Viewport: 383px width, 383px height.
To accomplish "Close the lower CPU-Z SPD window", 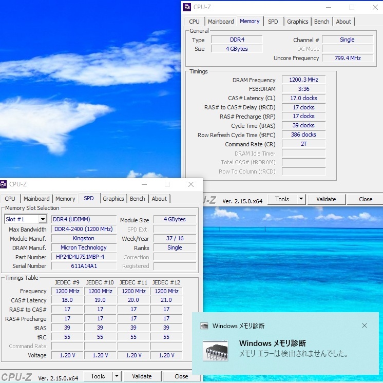I will tap(191, 184).
